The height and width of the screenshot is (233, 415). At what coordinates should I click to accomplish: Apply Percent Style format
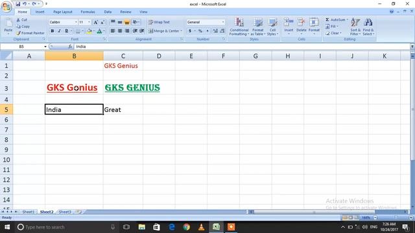coord(200,31)
